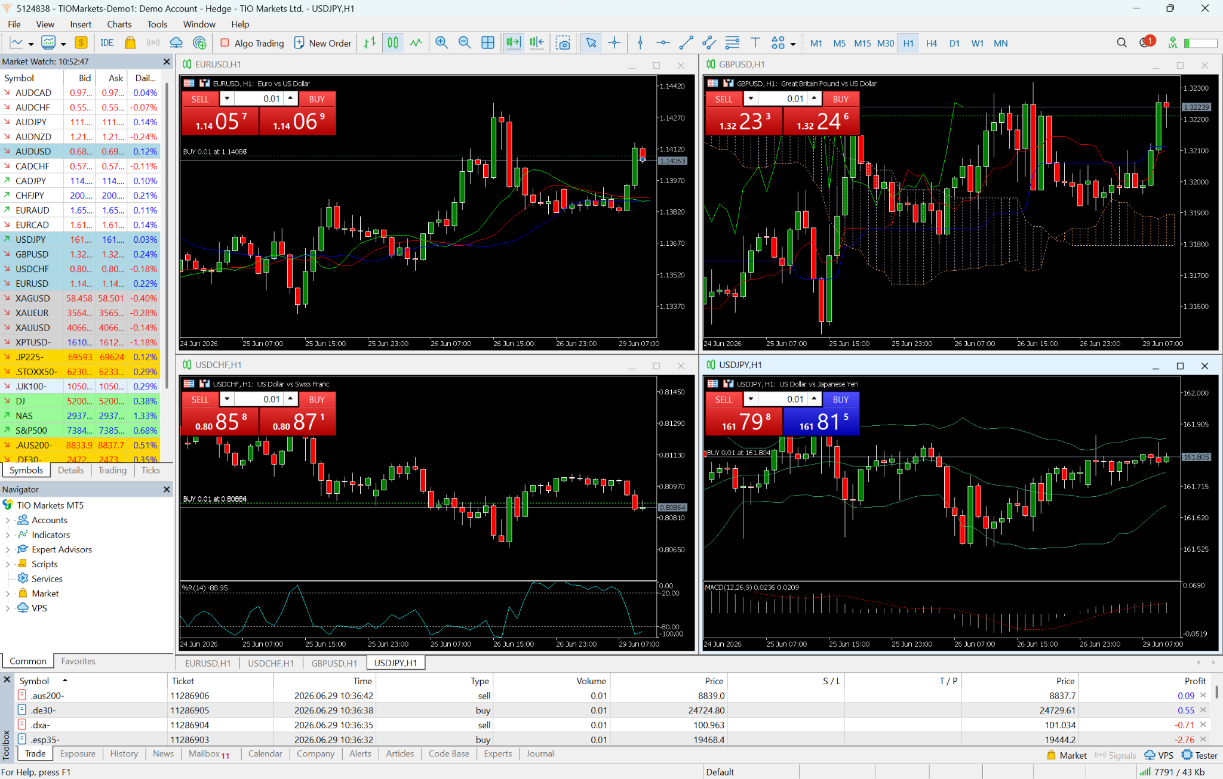The height and width of the screenshot is (779, 1223).
Task: Open EURUSD volume dropdown arrow
Action: click(227, 99)
